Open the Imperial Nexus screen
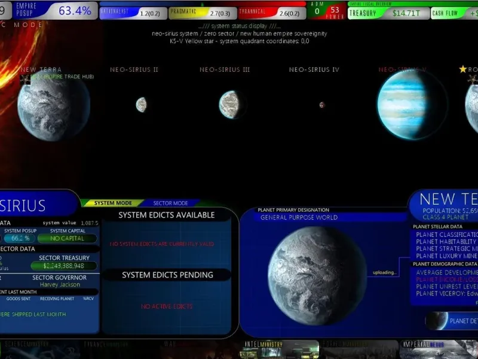The width and height of the screenshot is (478, 359). (x=439, y=349)
